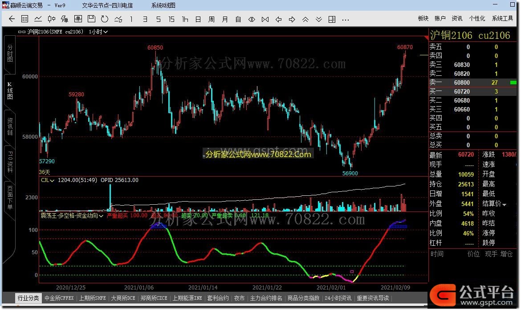The height and width of the screenshot is (310, 521).
Task: Select the 上期能源INE bottom tab
Action: click(x=187, y=298)
